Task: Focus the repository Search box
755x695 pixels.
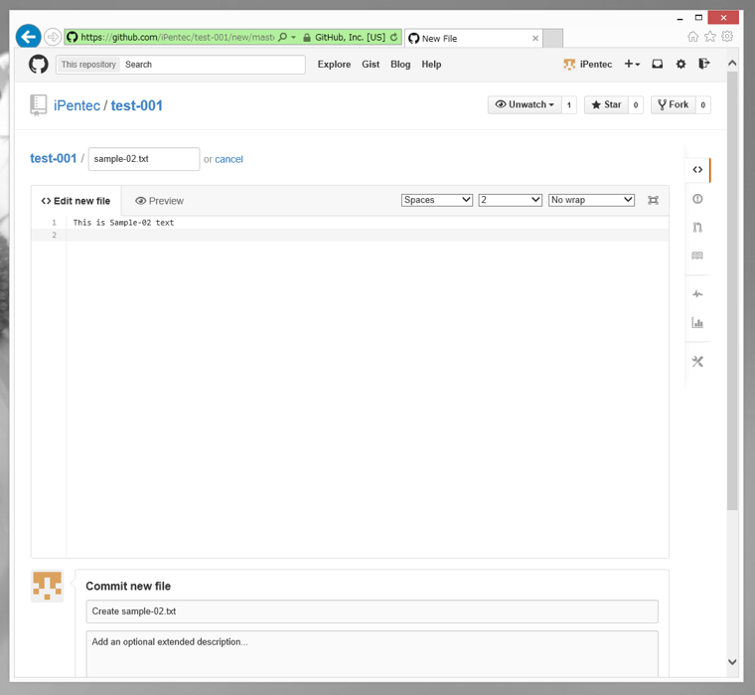Action: click(213, 65)
